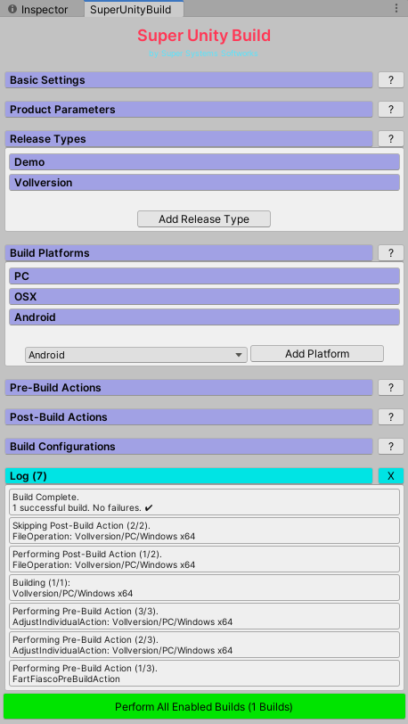
Task: Collapse the Log (7) section
Action: (x=189, y=476)
